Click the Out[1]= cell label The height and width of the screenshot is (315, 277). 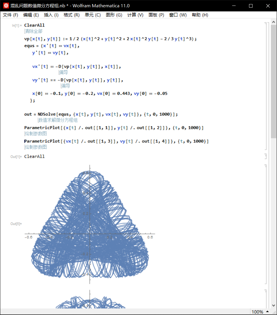point(16,157)
